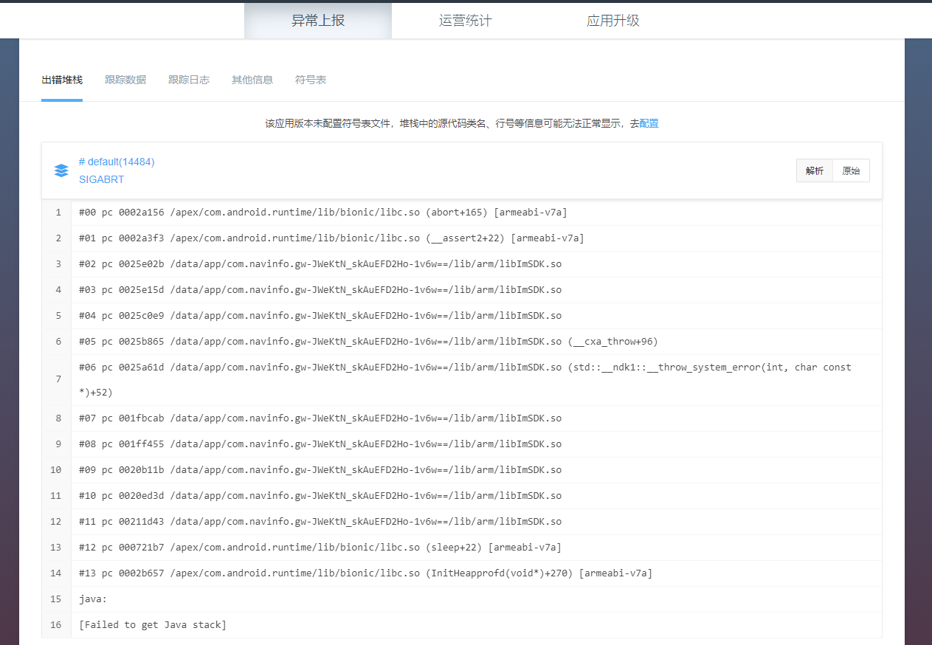This screenshot has height=645, width=932.
Task: Click the blue layers icon beside default(14484)
Action: click(61, 170)
